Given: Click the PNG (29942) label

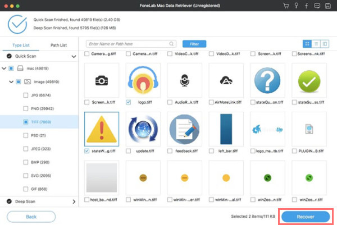Looking at the screenshot, I should coord(42,109).
